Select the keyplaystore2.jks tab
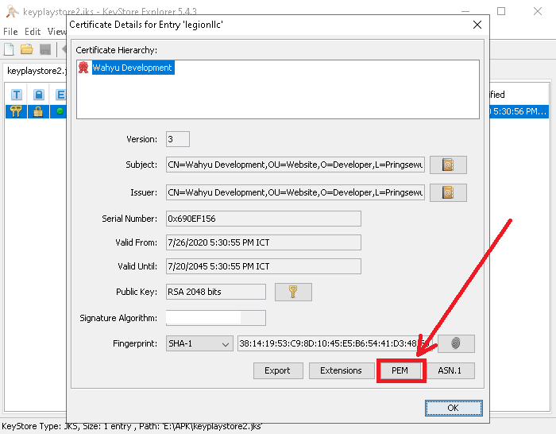556x434 pixels. click(36, 71)
